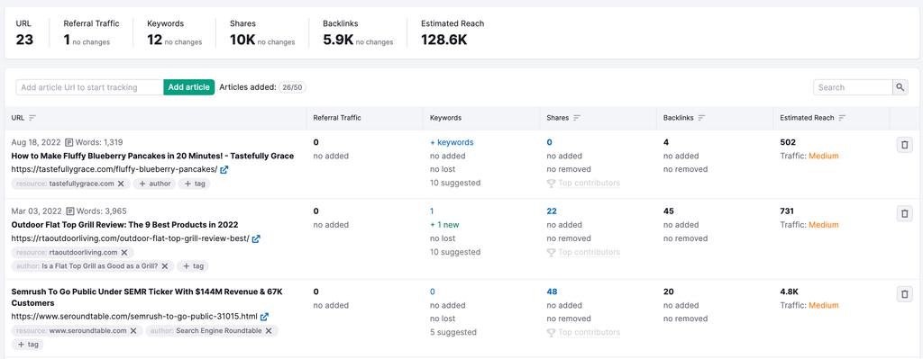
Task: Sort by Shares column icon
Action: (577, 118)
